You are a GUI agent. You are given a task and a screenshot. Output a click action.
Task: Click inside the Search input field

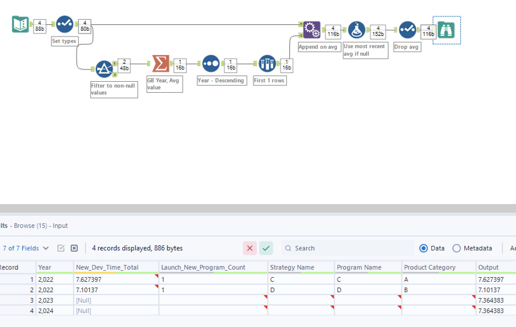click(333, 248)
